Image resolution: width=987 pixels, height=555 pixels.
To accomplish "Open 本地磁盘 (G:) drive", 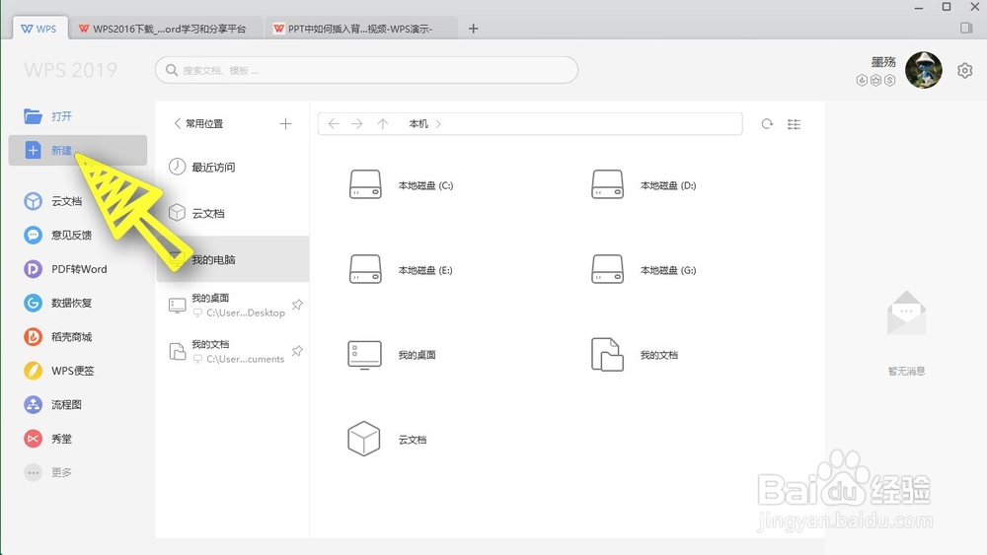I will tap(644, 270).
